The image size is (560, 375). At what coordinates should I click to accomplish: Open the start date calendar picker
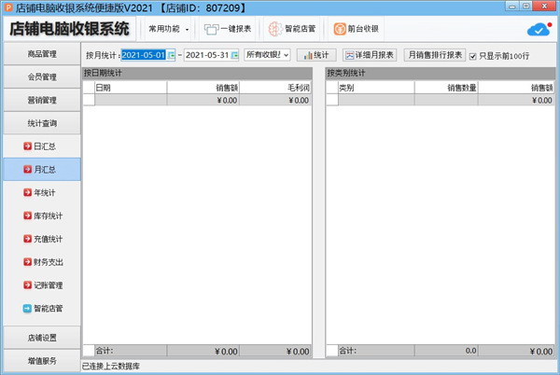171,55
